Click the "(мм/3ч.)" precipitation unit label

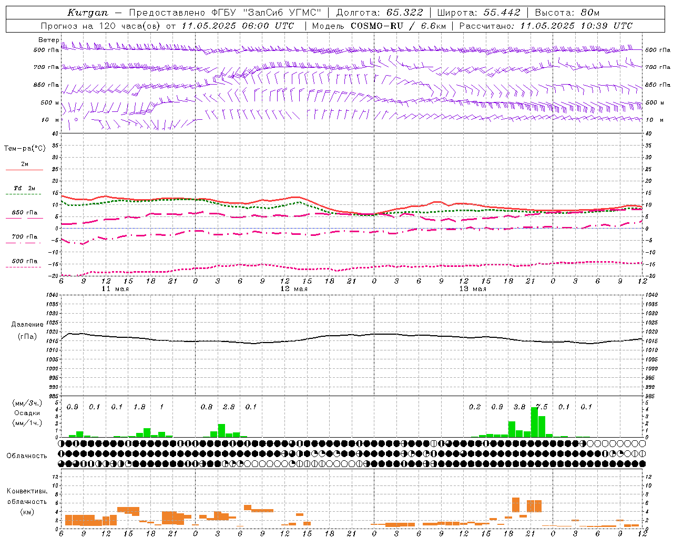27,403
